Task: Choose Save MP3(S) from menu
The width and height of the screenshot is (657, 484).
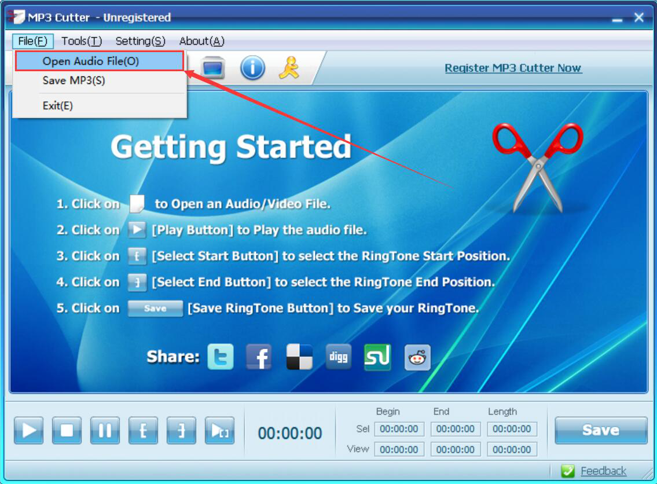Action: (x=100, y=80)
